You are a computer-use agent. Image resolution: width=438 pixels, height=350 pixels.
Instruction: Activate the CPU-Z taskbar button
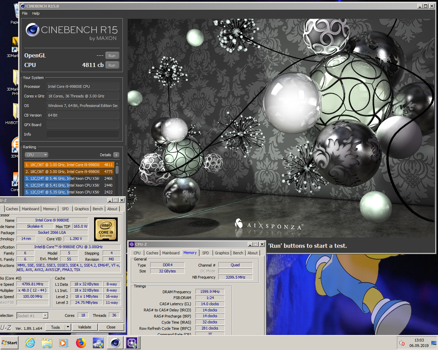132,343
